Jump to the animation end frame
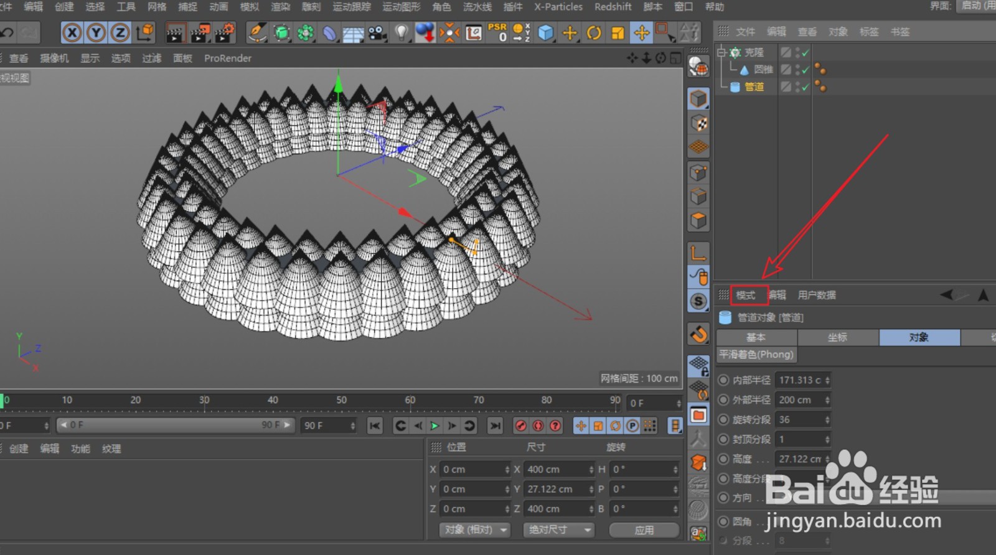996x555 pixels. [x=495, y=426]
